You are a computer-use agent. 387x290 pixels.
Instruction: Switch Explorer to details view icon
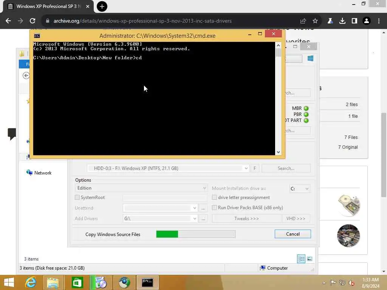click(x=301, y=259)
